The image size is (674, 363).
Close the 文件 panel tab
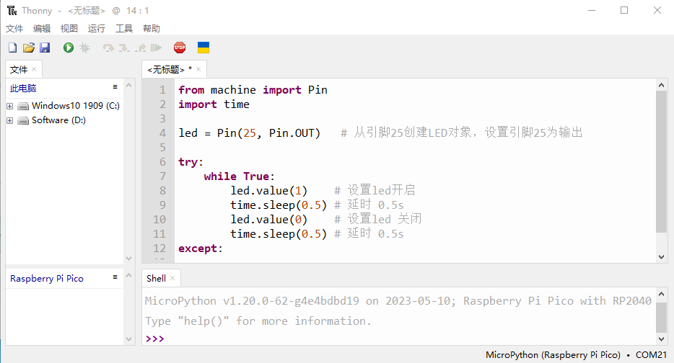(34, 69)
